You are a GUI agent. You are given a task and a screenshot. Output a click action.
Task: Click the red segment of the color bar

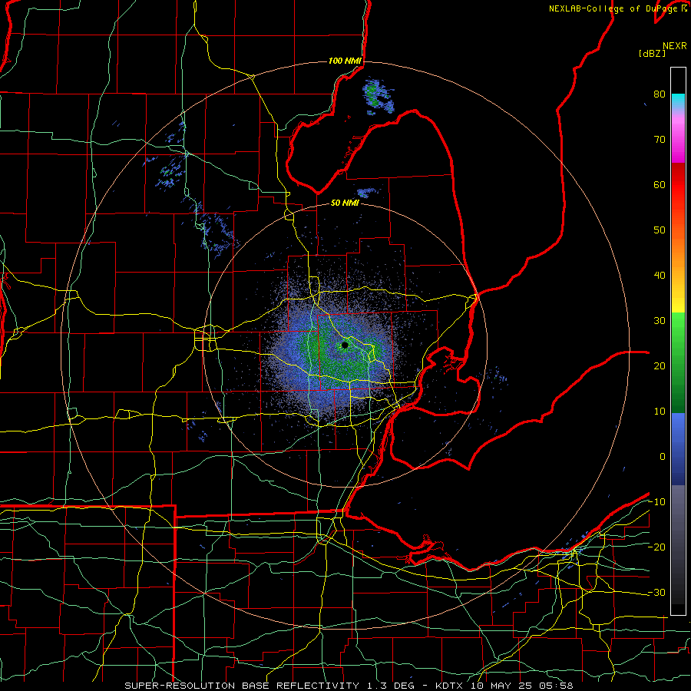click(678, 185)
